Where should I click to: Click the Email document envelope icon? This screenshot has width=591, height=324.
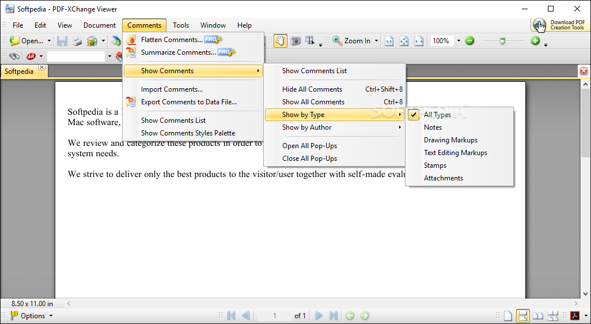tap(92, 41)
